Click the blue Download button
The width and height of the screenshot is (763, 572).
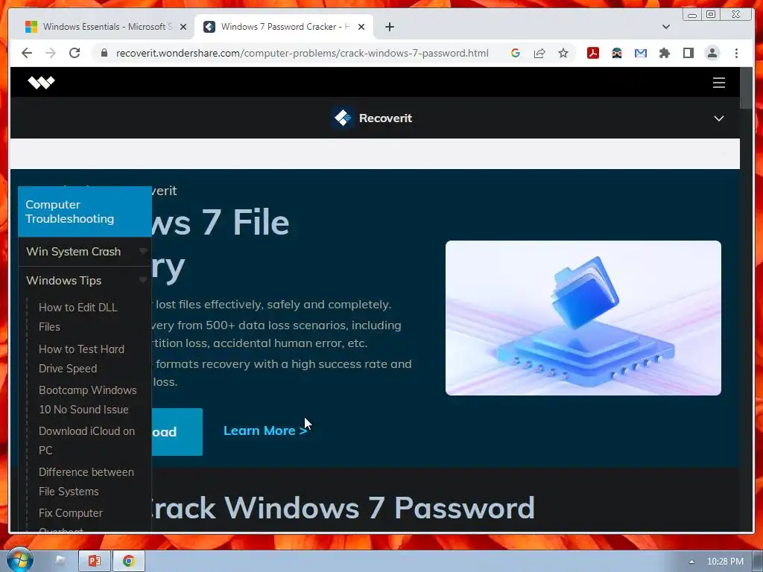click(177, 432)
